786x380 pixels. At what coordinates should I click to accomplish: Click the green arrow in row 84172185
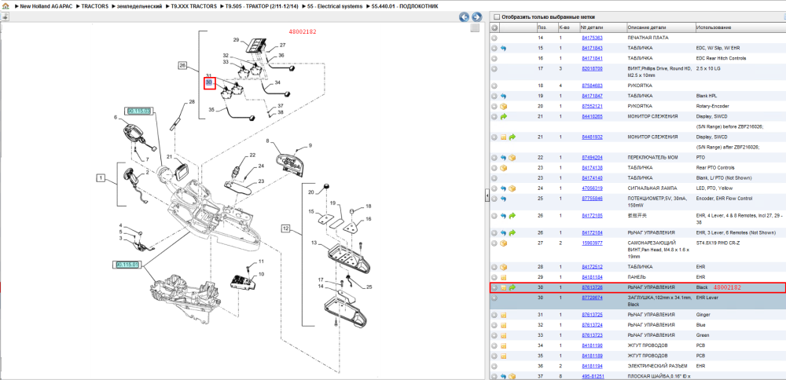[x=512, y=216]
